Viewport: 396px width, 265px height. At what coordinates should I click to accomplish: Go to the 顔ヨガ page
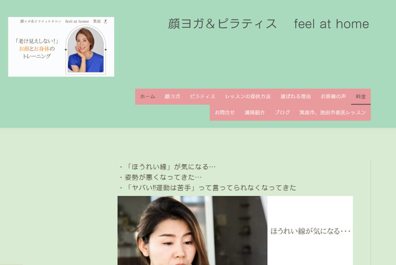pos(172,96)
